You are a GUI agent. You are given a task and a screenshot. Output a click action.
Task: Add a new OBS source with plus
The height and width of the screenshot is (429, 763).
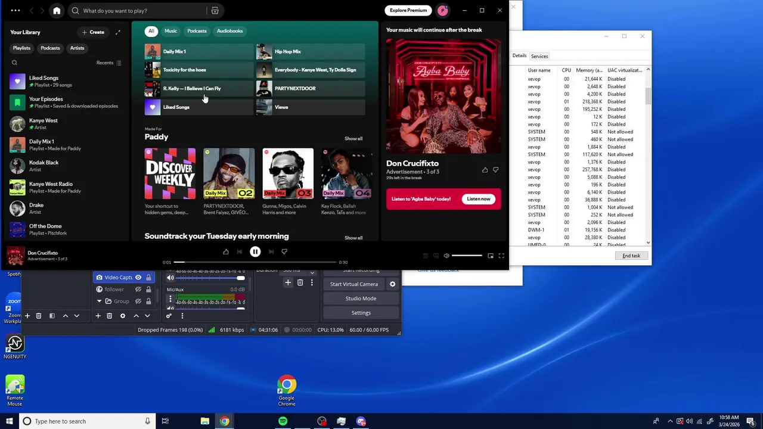(98, 316)
